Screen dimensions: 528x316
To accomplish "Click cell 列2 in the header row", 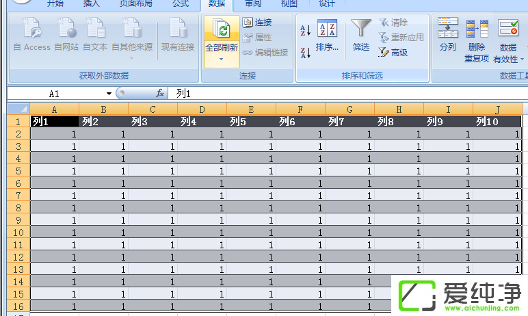I will pos(104,122).
